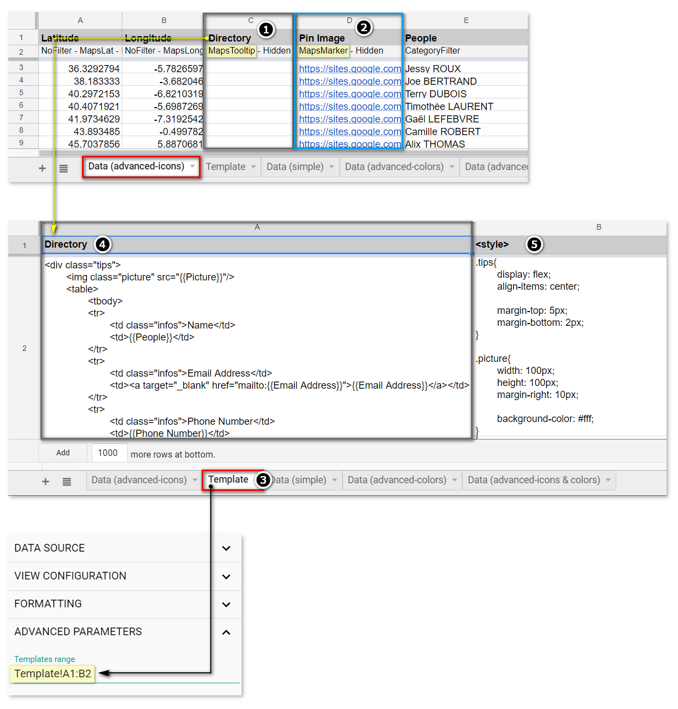The height and width of the screenshot is (709, 678).
Task: Click the numbered badge 2 on Pin Image column
Action: click(364, 27)
